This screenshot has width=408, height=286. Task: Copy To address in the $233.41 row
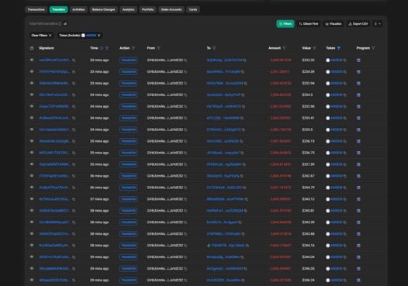[x=242, y=118]
